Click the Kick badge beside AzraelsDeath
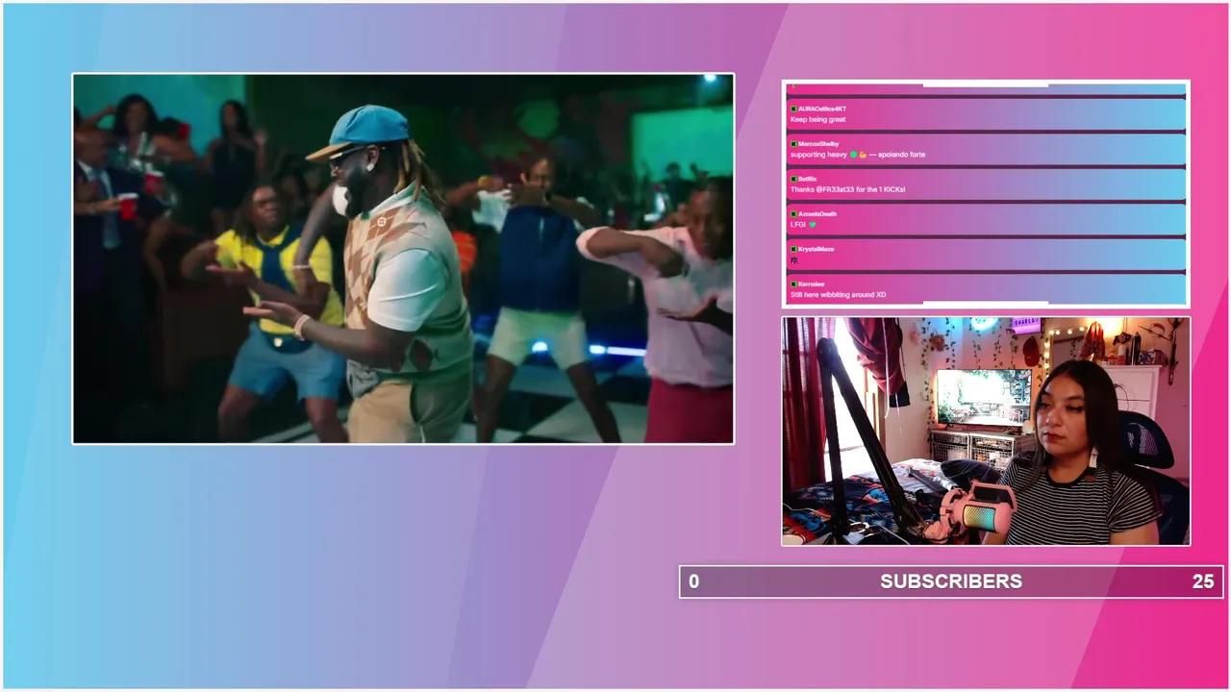1231x692 pixels. pos(793,214)
